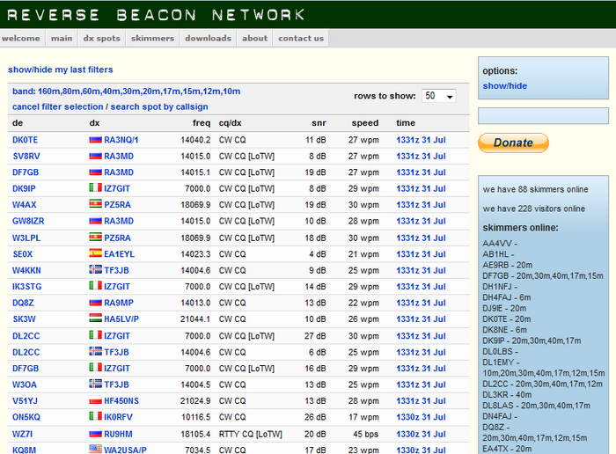Click the band filter list link

click(x=126, y=92)
